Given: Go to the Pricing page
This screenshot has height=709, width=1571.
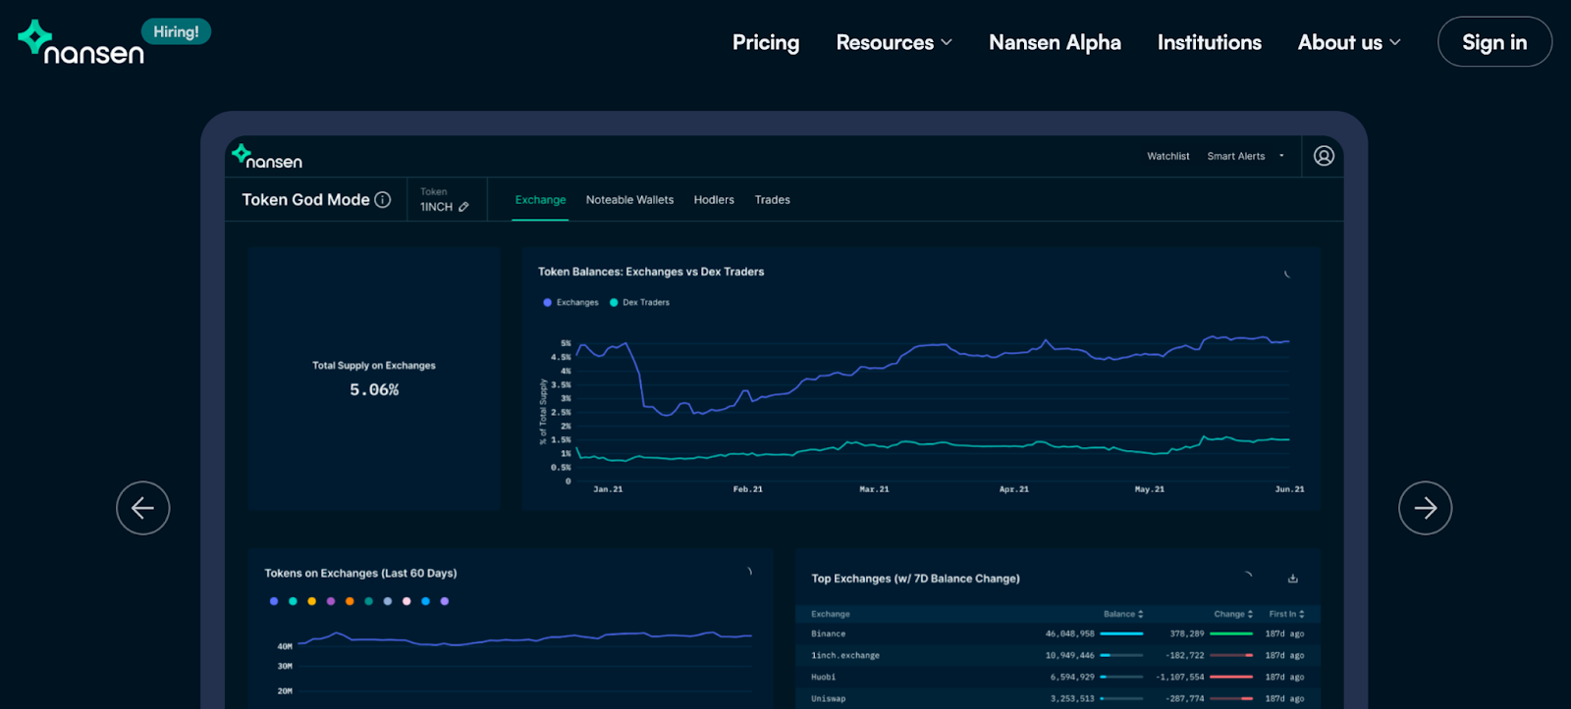Looking at the screenshot, I should click(x=766, y=42).
